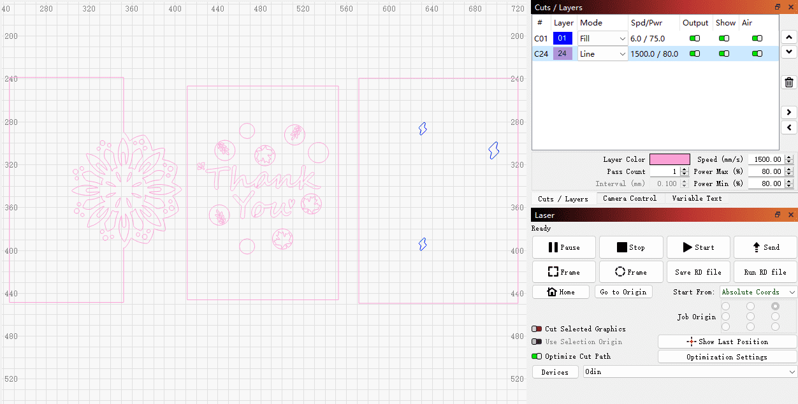Decrease Power Min with the down arrow
This screenshot has height=404, width=798.
point(789,186)
